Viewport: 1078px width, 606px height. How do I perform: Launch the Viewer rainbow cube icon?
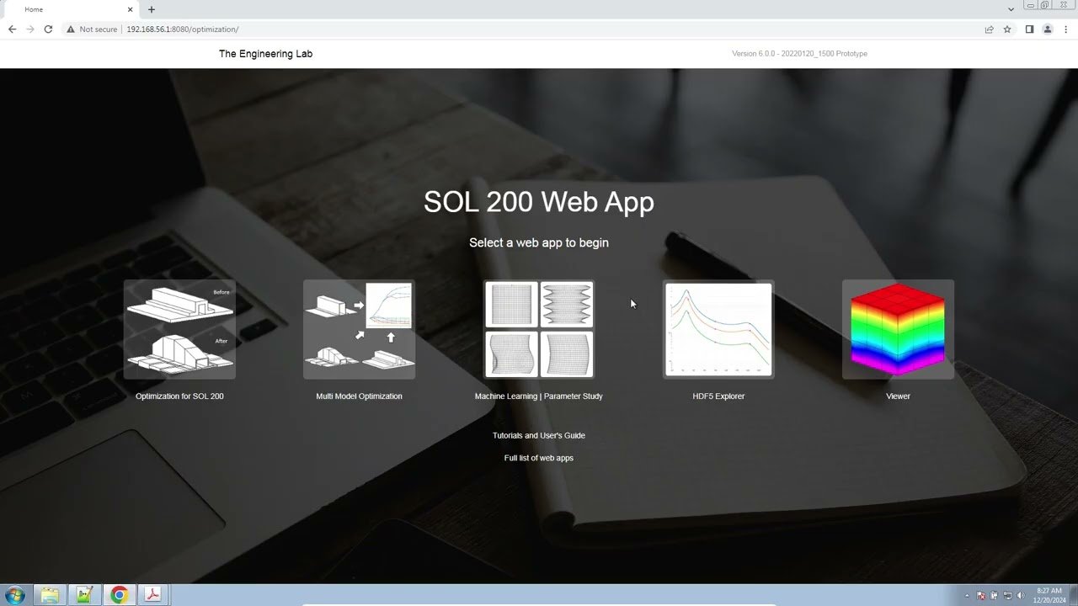pyautogui.click(x=898, y=329)
